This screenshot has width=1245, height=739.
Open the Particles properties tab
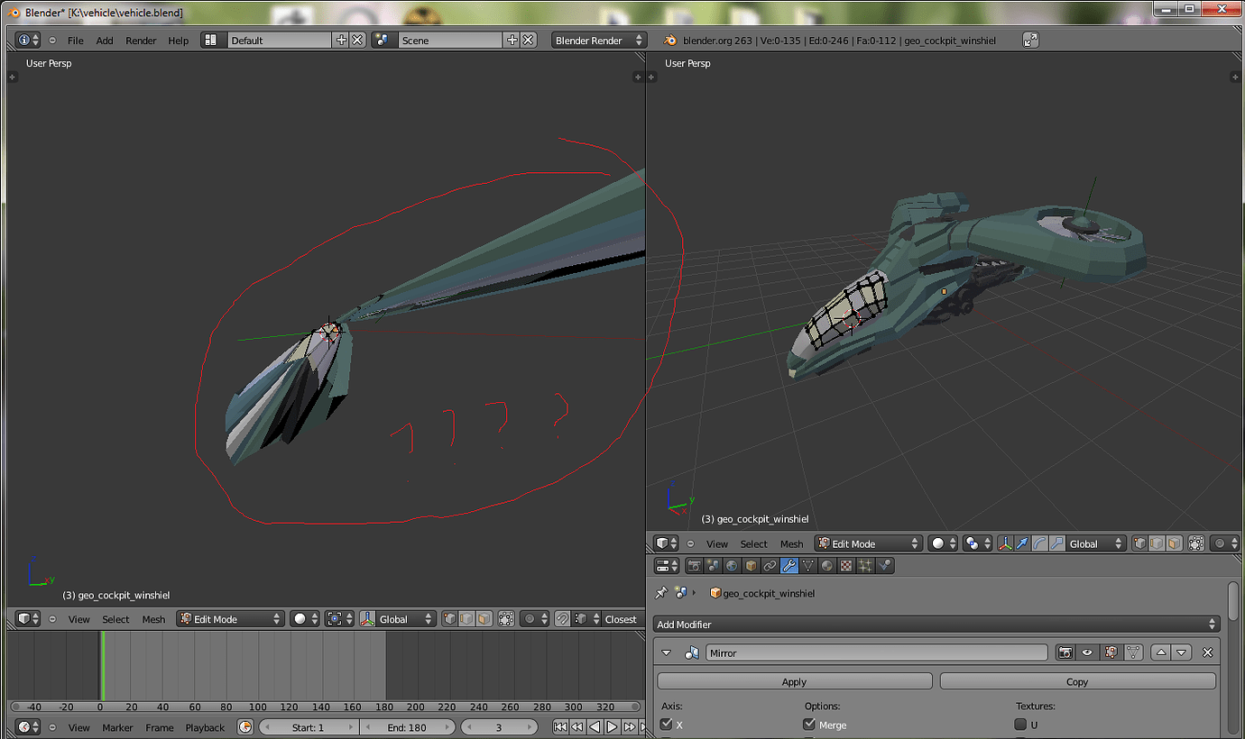click(x=864, y=566)
